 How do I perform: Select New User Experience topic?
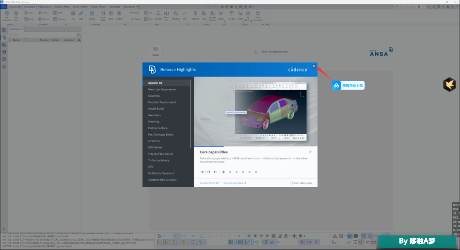point(162,89)
